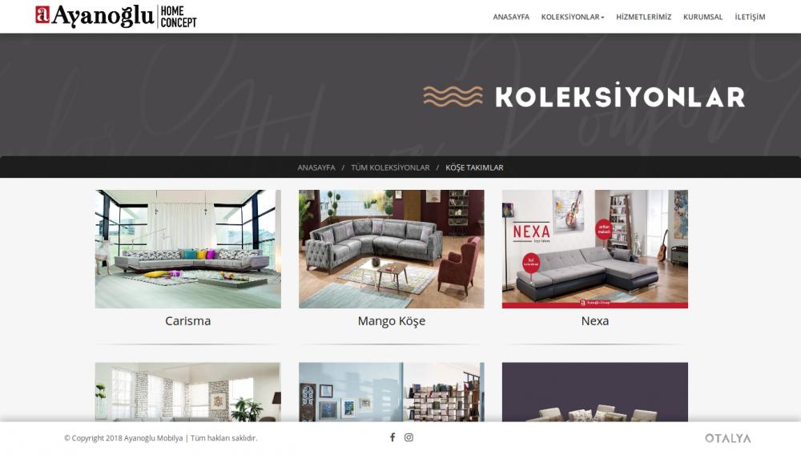Go to Anasayfa in top navigation
Viewport: 801px width, 455px height.
[511, 17]
